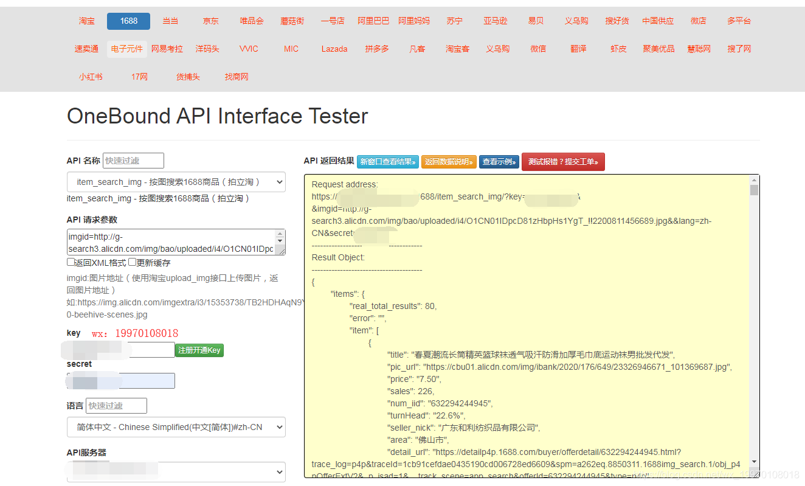Open the Lazada platform tab

click(334, 49)
